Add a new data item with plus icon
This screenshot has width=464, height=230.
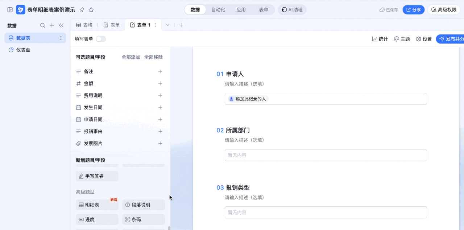[52, 25]
